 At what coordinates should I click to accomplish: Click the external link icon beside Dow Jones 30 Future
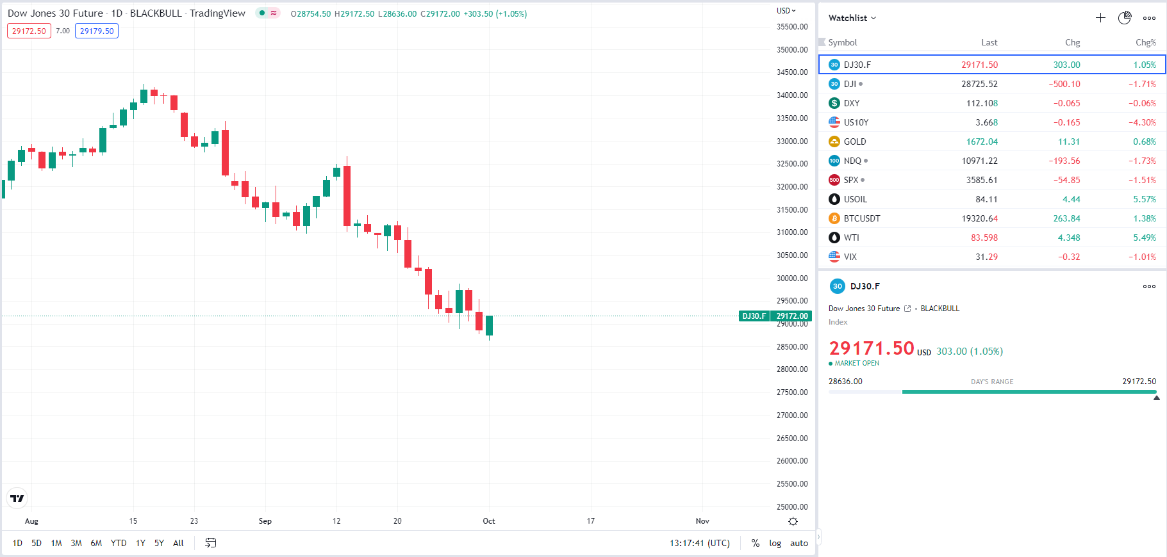click(907, 309)
